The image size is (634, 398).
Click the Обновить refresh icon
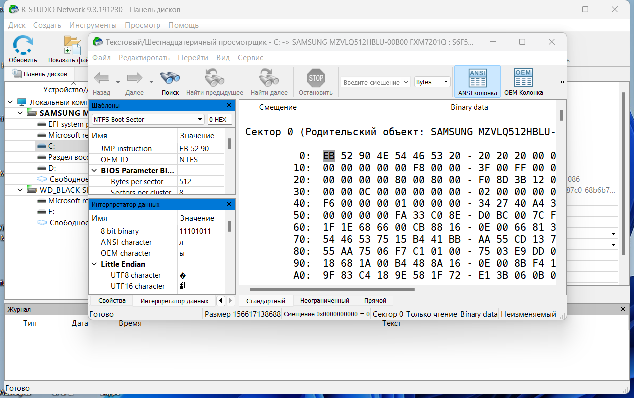tap(23, 45)
